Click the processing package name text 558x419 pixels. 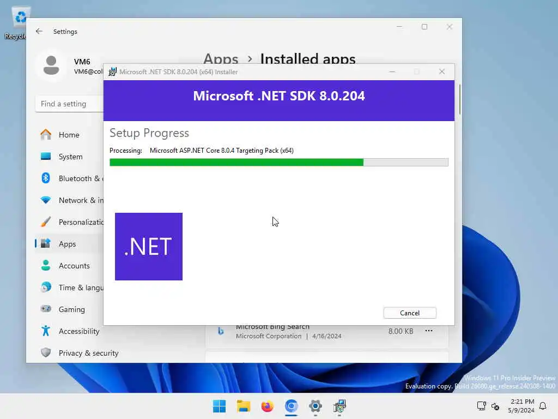[222, 151]
